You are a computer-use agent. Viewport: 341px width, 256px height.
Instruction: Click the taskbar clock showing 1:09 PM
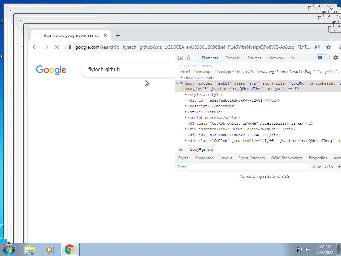pos(324,249)
